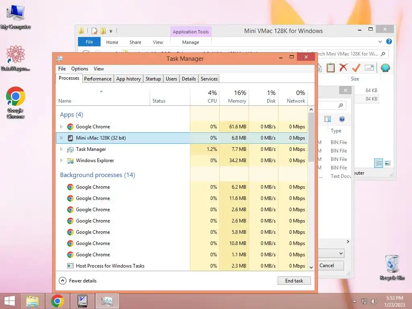Click the Explorer search box
The height and width of the screenshot is (309, 412).
pyautogui.click(x=347, y=54)
